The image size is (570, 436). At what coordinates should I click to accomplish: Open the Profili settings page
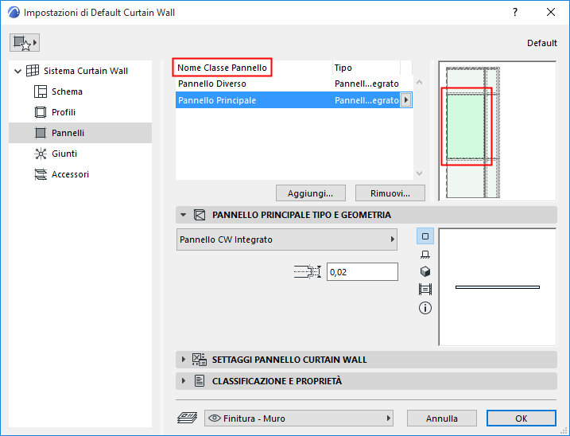[x=64, y=112]
